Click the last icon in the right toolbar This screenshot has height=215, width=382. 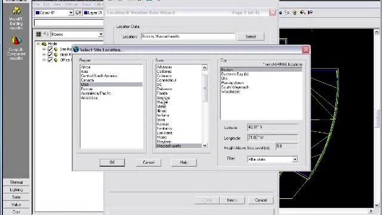click(310, 13)
